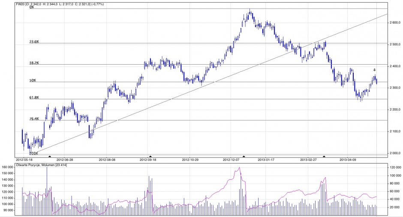Click the down arrow marker above latest candles

pyautogui.click(x=374, y=70)
